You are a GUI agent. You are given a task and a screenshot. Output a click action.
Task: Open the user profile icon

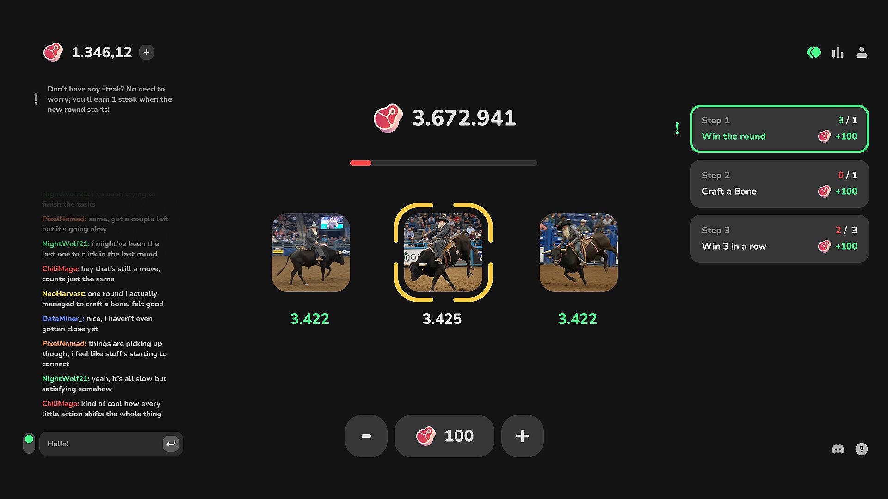click(862, 53)
